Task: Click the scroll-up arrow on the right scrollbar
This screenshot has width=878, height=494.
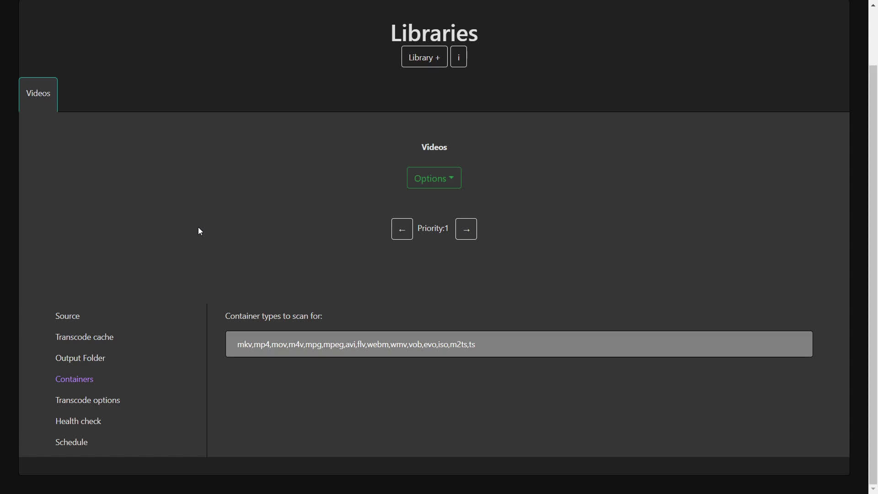Action: pyautogui.click(x=873, y=5)
